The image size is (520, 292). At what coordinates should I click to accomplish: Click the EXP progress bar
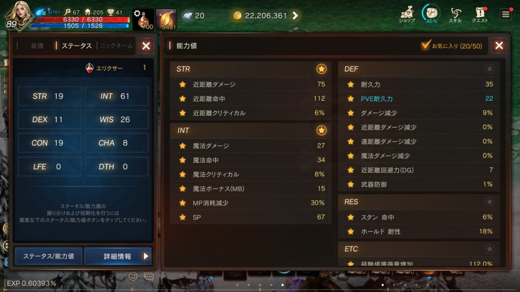click(x=260, y=289)
